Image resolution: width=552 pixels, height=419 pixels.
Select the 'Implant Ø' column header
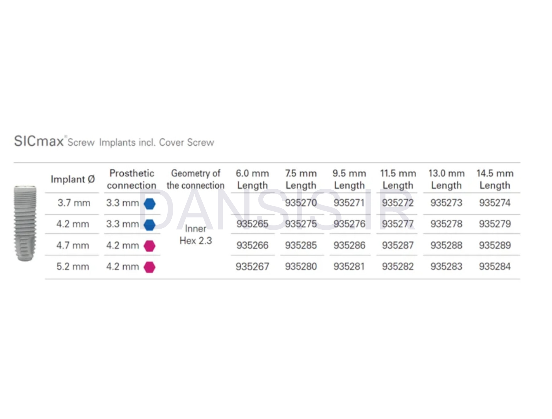click(x=73, y=179)
